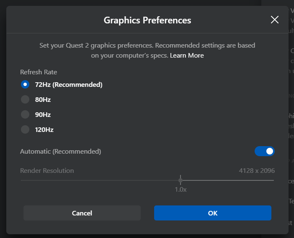Click the 120Hz label text
Viewport: 294px width, 238px height.
tap(44, 129)
